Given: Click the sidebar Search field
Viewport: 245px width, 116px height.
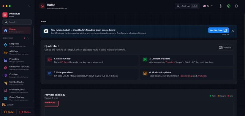Looking at the screenshot, I should [x=17, y=22].
